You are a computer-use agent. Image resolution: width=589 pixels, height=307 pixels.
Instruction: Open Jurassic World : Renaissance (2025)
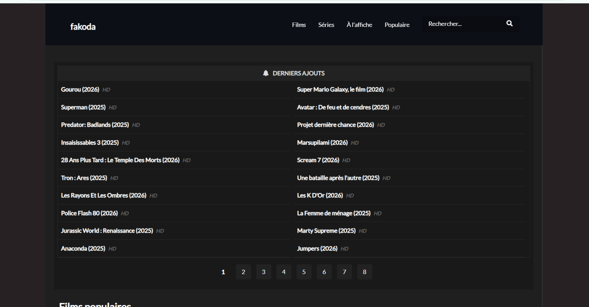[107, 231]
